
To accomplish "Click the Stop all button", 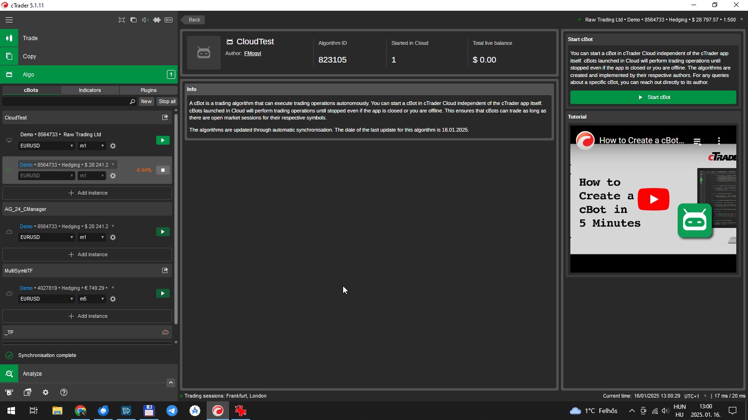I will coord(167,101).
